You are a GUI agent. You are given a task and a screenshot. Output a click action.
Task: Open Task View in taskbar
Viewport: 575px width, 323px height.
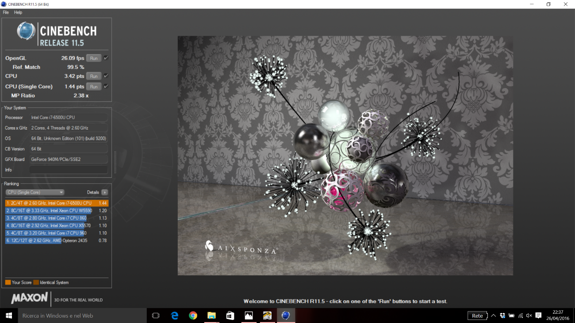156,315
